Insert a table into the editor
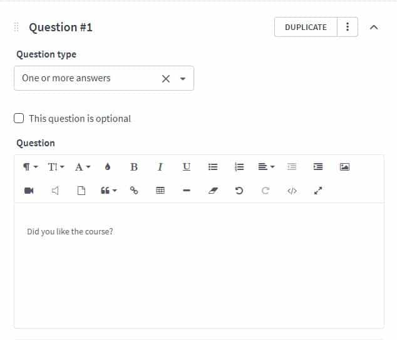The width and height of the screenshot is (397, 340). click(160, 191)
